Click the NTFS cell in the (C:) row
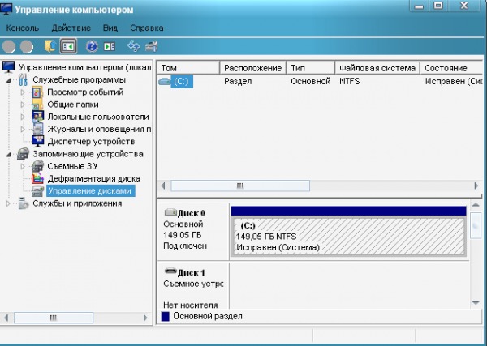 point(349,81)
